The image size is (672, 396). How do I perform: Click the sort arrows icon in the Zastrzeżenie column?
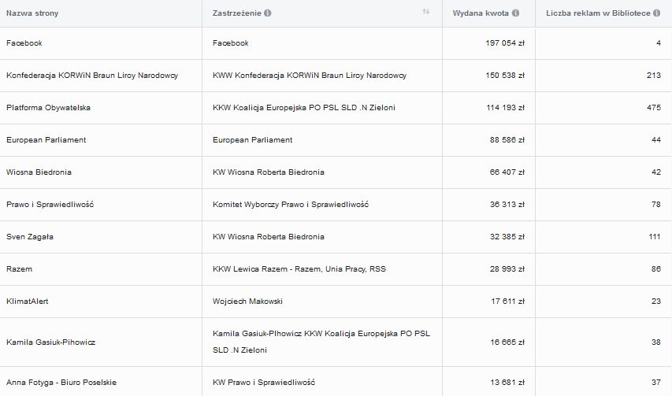point(426,13)
